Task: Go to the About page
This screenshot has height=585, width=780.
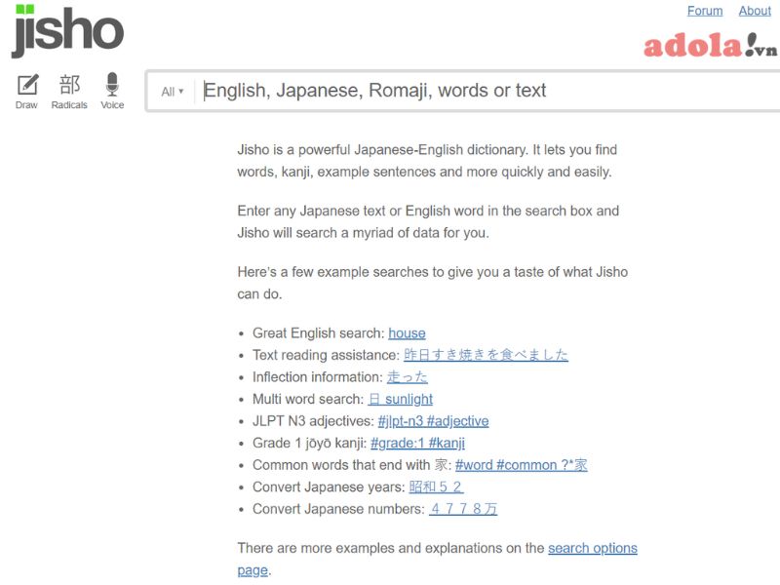Action: click(754, 11)
